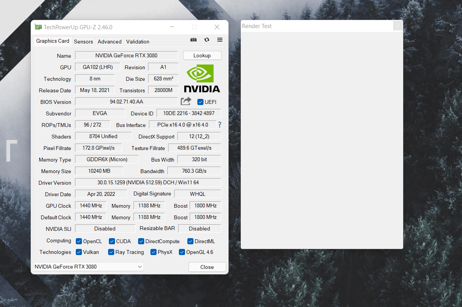Click the Shaders field 8704 Unified
Viewport: 462px width, 307px height.
(x=103, y=136)
